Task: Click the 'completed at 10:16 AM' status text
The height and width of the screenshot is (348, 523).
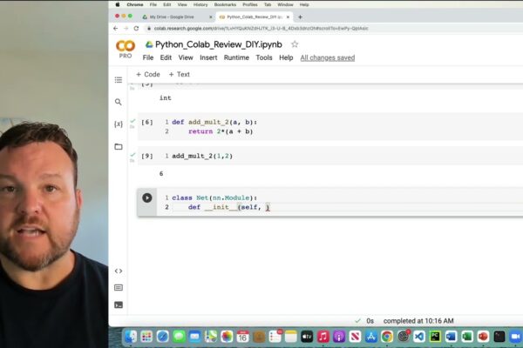Action: tap(418, 321)
